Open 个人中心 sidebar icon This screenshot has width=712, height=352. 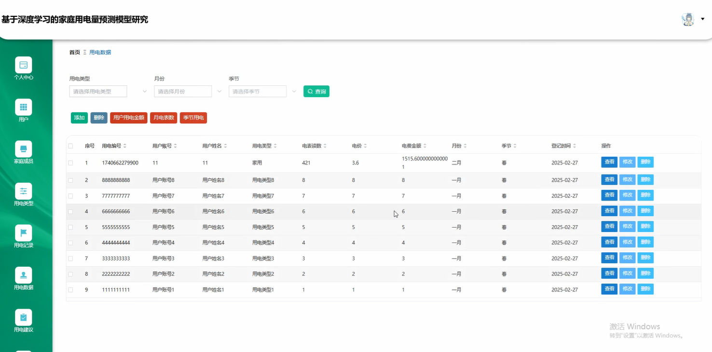(23, 65)
